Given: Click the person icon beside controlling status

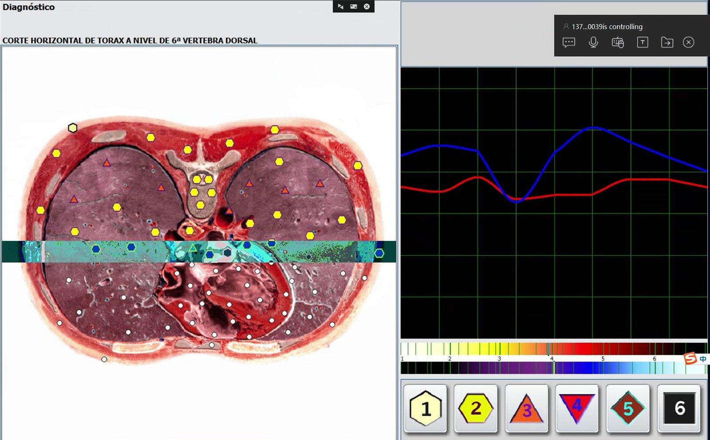Looking at the screenshot, I should [x=565, y=27].
